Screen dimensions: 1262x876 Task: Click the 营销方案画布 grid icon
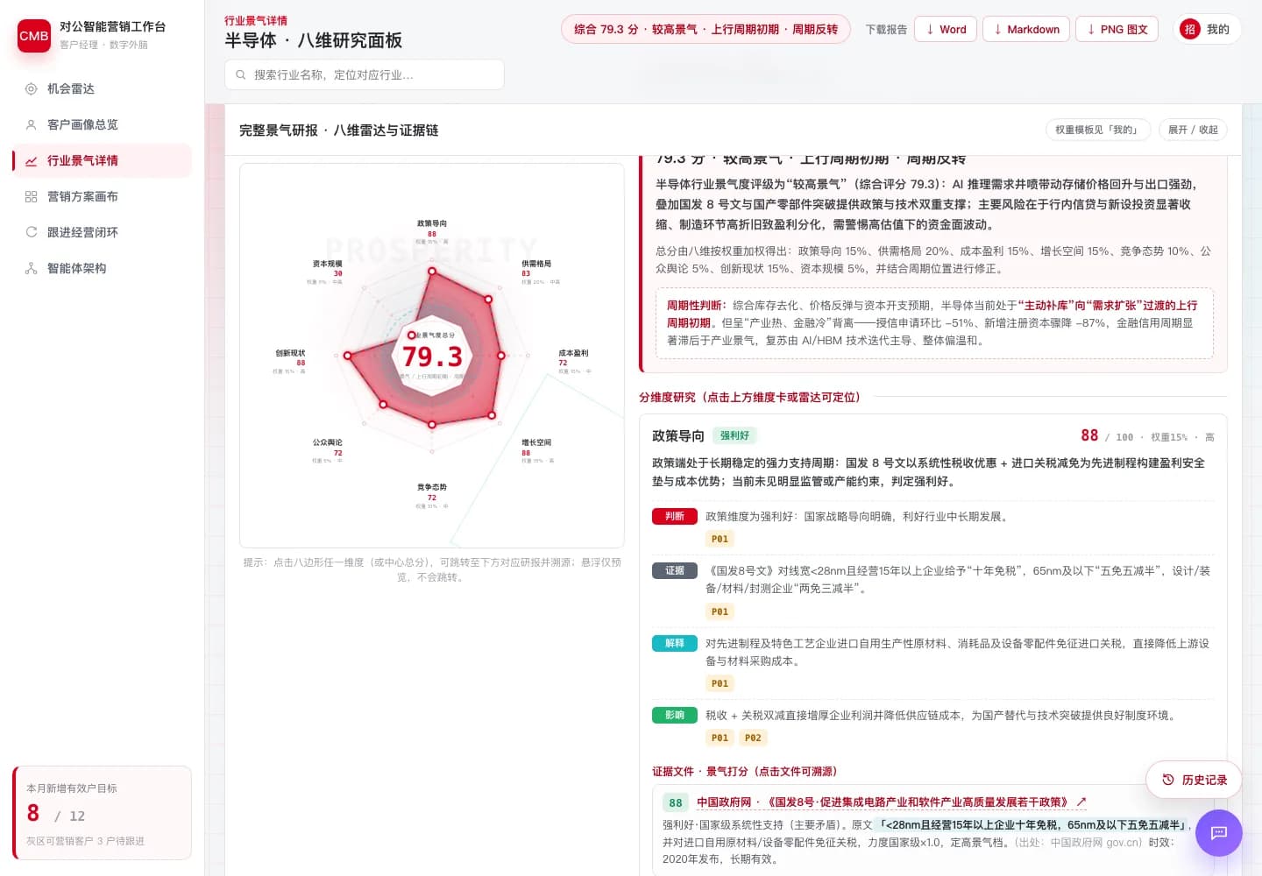31,196
